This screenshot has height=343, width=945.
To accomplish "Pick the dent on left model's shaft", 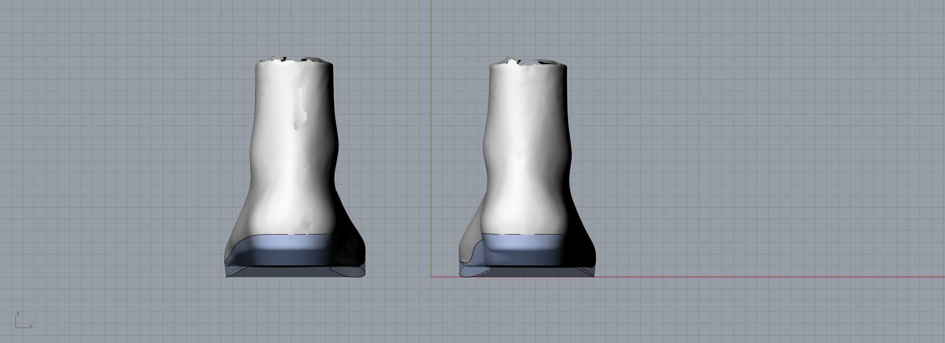I will tap(299, 109).
